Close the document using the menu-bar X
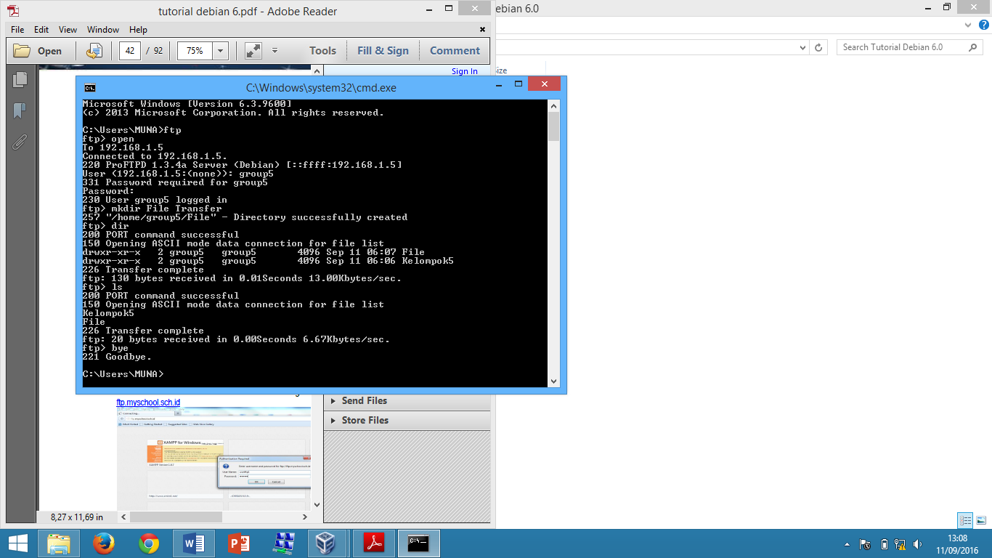This screenshot has height=558, width=992. point(482,30)
